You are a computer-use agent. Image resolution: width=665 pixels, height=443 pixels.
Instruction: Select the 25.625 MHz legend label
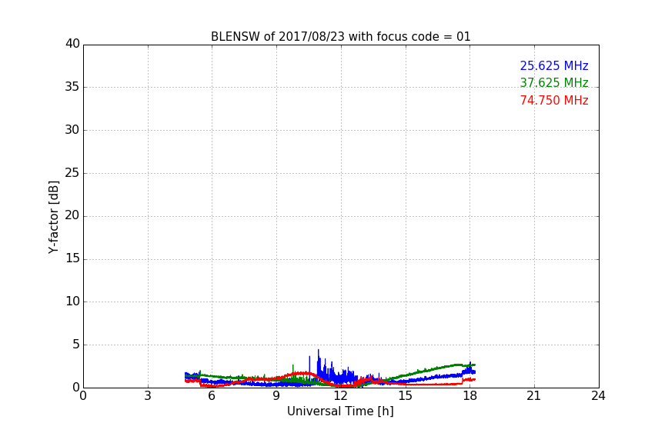(554, 65)
